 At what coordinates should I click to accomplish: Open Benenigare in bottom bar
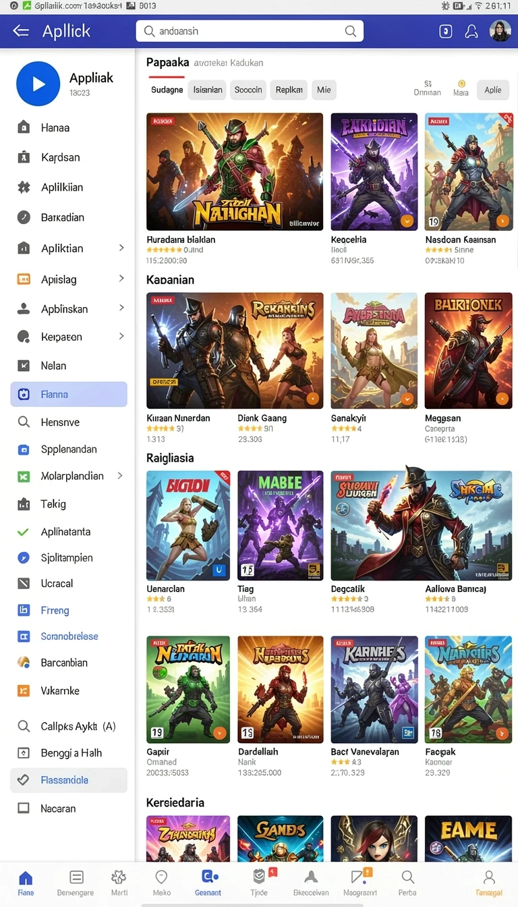pos(76,883)
